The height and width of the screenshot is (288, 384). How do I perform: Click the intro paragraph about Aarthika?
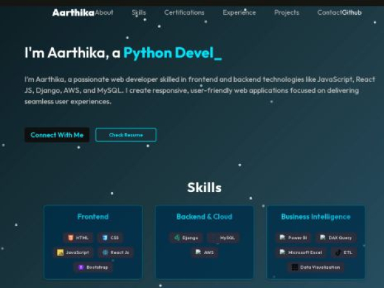(x=200, y=90)
